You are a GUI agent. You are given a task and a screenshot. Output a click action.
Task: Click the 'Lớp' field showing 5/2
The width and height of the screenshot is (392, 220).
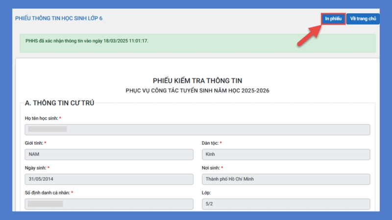click(286, 204)
